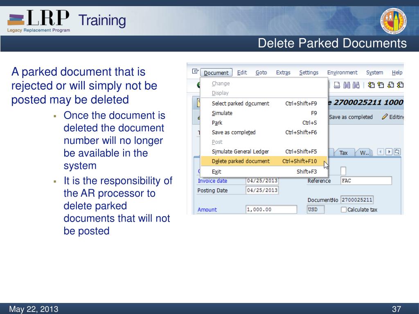The image size is (419, 314).
Task: Choose Delete parked document
Action: tap(264, 161)
